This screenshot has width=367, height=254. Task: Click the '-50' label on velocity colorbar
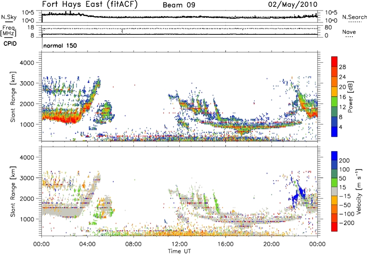pos(345,205)
